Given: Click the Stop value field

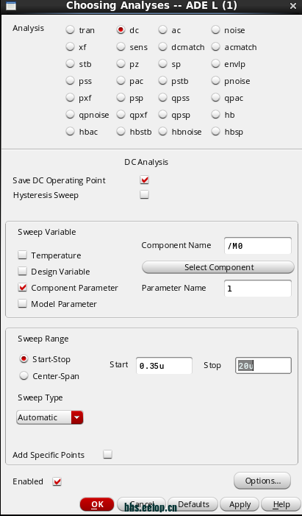Looking at the screenshot, I should [x=263, y=366].
